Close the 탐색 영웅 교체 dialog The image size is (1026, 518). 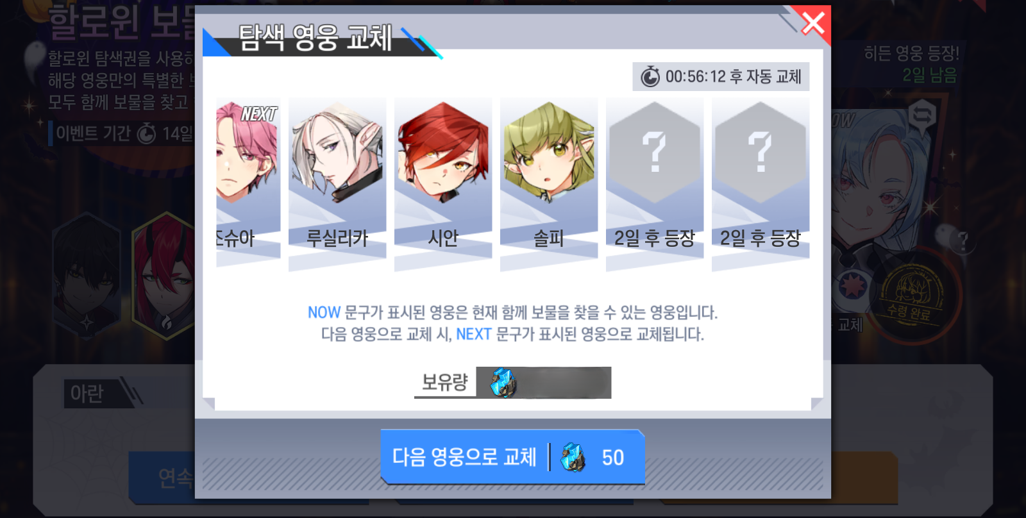[812, 24]
